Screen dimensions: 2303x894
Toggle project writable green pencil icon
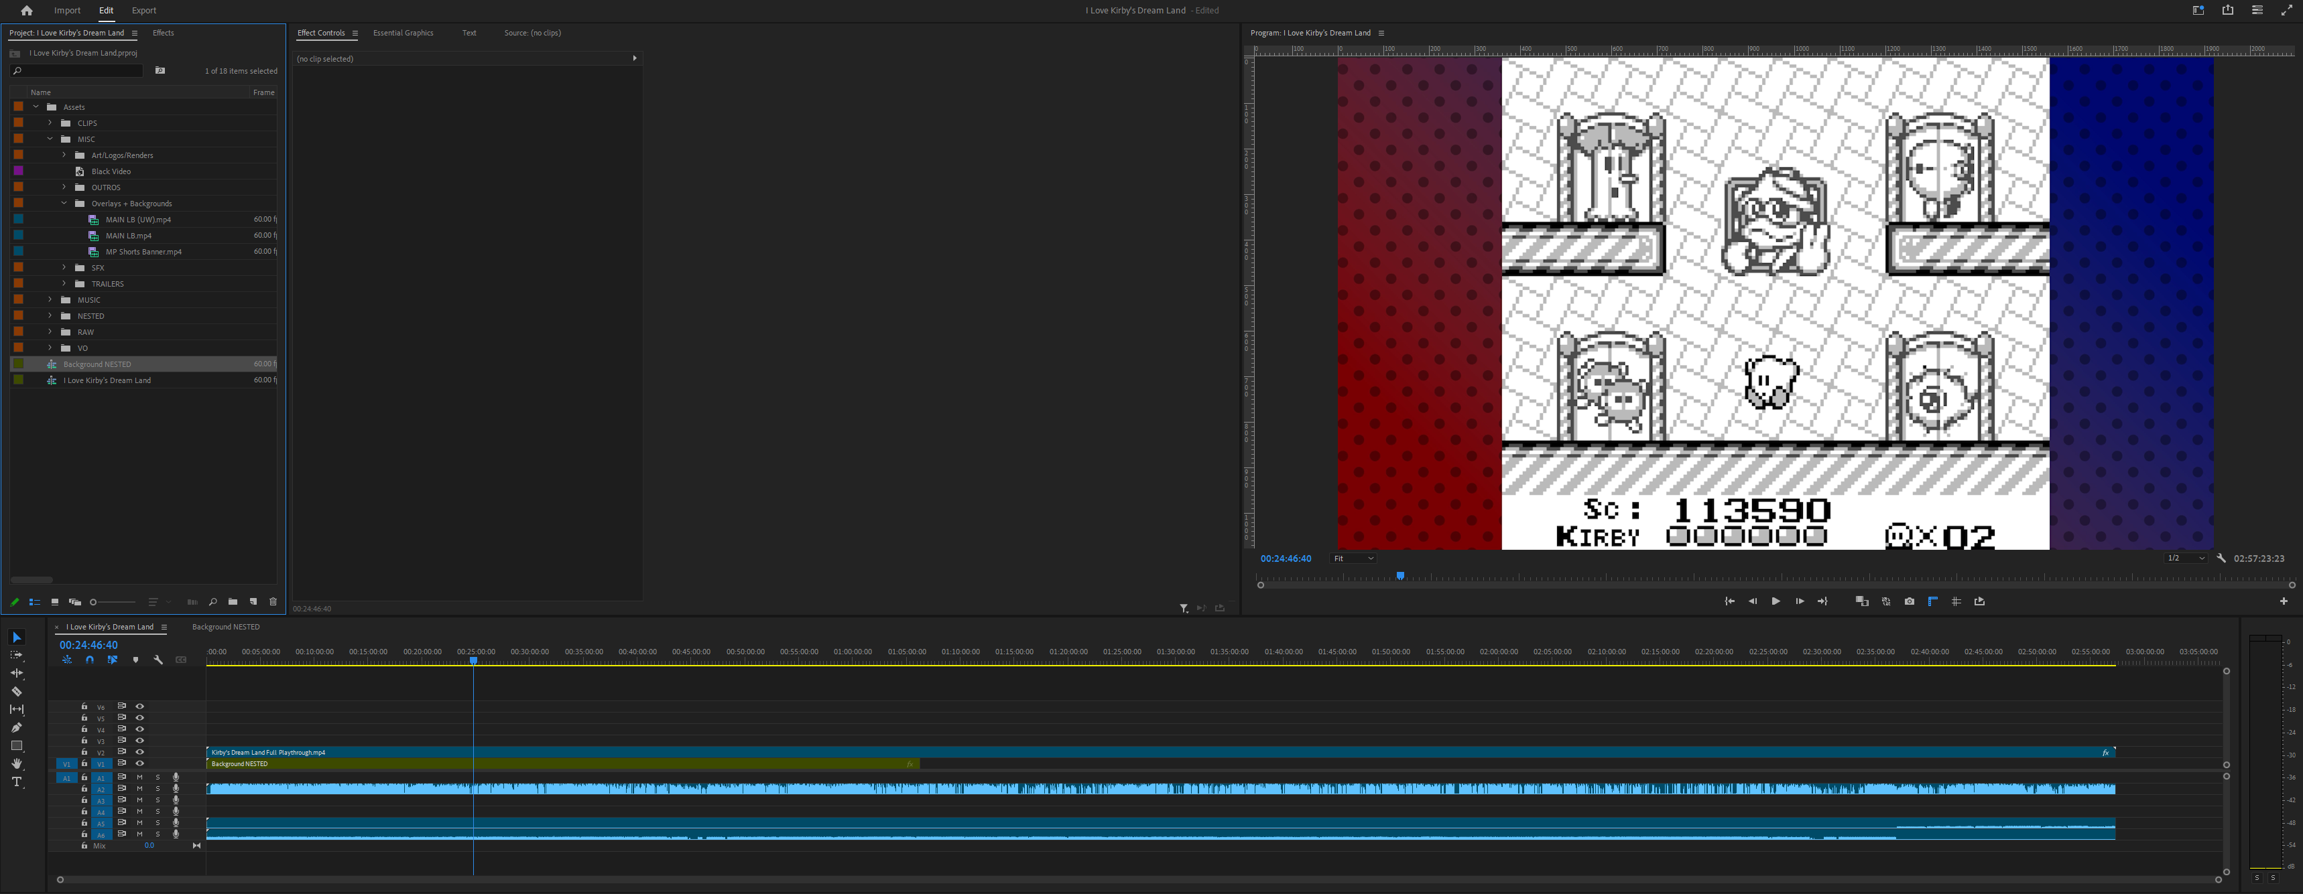tap(14, 602)
